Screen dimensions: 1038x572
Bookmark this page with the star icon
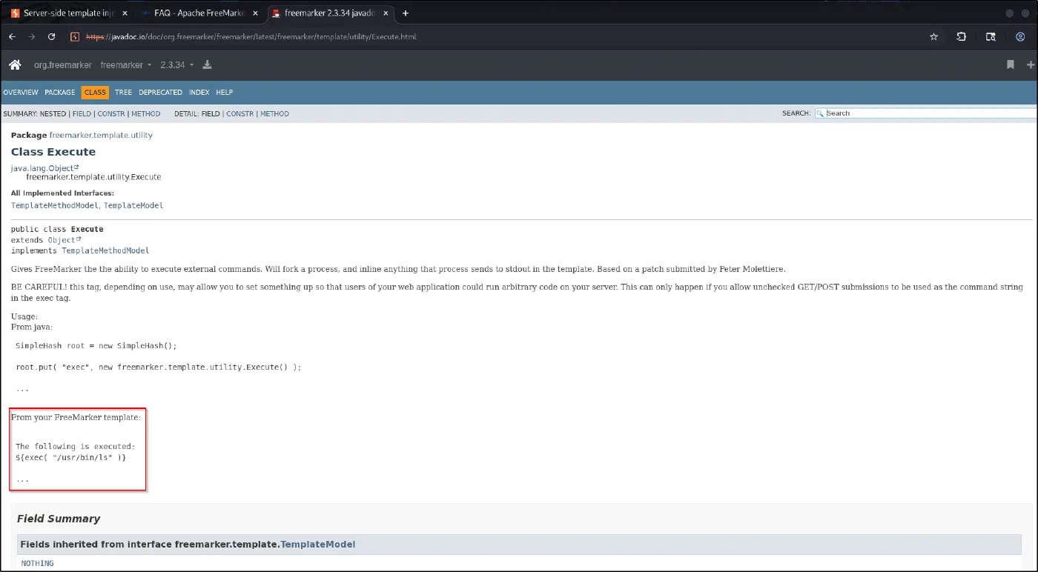pyautogui.click(x=933, y=36)
